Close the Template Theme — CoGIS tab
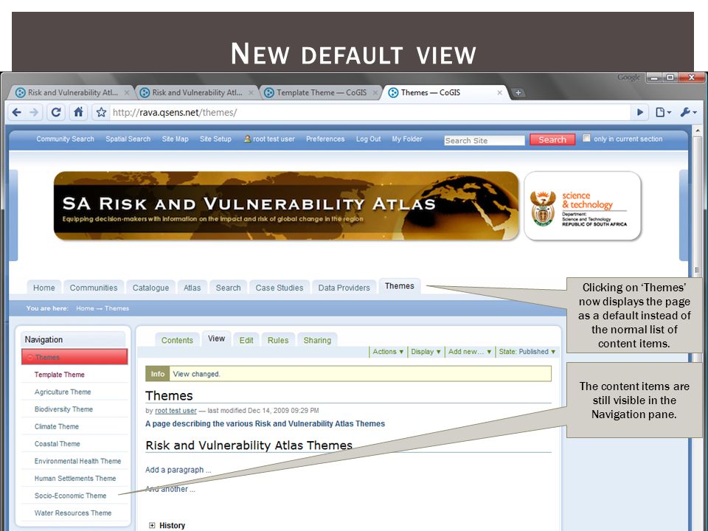 (x=375, y=93)
